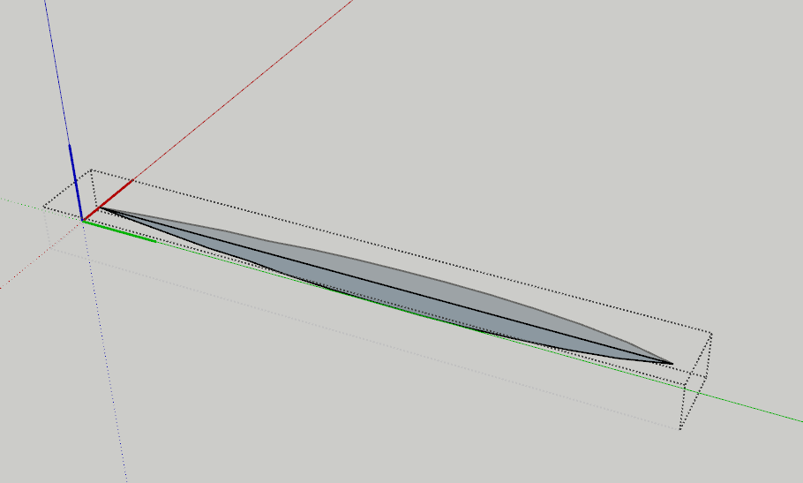Click the pointed right tip of the shape
The image size is (803, 483).
coord(672,363)
